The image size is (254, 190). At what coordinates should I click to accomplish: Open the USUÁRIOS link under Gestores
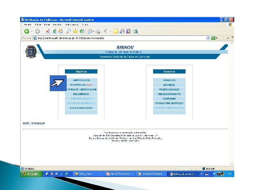[169, 99]
